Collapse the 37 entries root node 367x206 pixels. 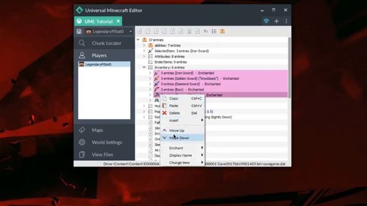coord(138,39)
